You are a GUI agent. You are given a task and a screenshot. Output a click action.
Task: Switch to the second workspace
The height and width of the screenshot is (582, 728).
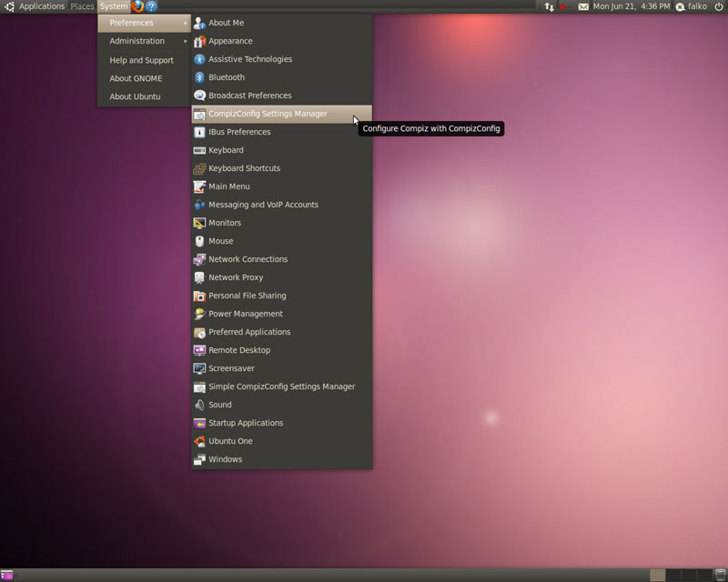pos(673,575)
